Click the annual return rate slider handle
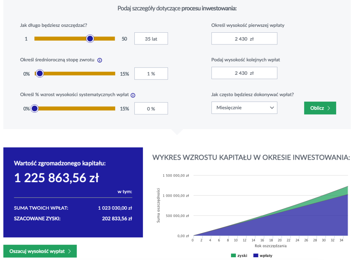 (40, 74)
